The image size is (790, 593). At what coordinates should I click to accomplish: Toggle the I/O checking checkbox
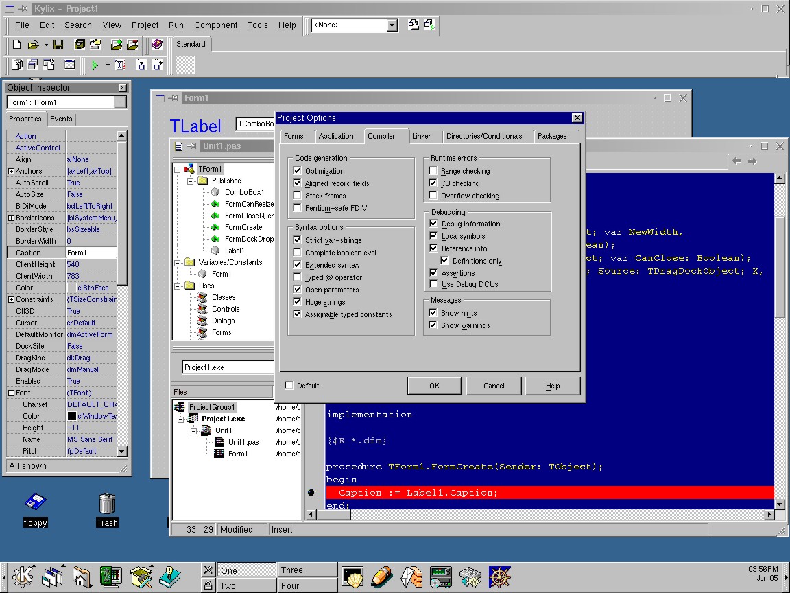433,183
